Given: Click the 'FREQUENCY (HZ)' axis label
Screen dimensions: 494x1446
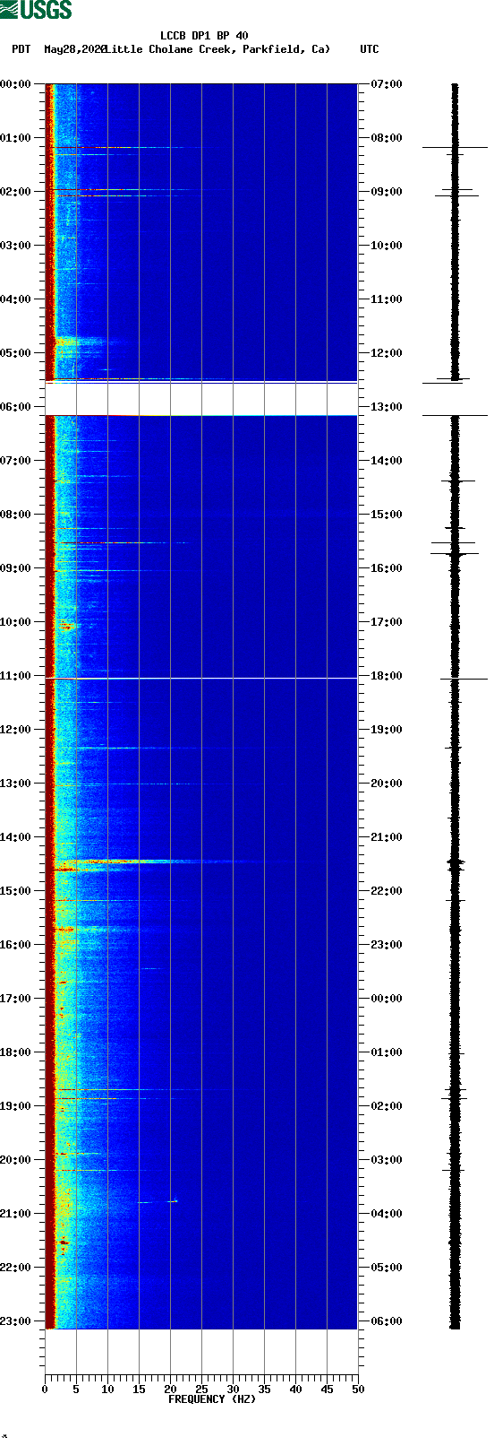Looking at the screenshot, I should pos(212,1399).
